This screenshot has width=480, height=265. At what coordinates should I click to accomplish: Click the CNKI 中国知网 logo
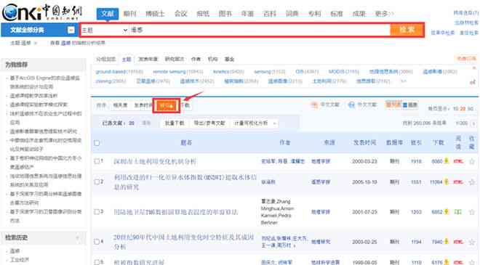click(42, 12)
